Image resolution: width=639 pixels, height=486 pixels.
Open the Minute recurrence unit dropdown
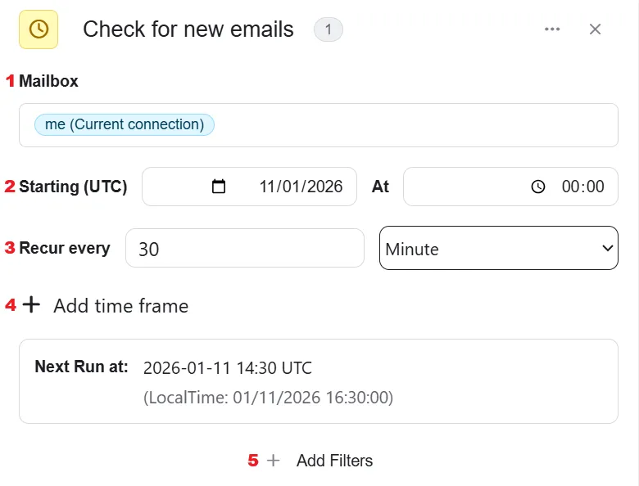coord(498,248)
